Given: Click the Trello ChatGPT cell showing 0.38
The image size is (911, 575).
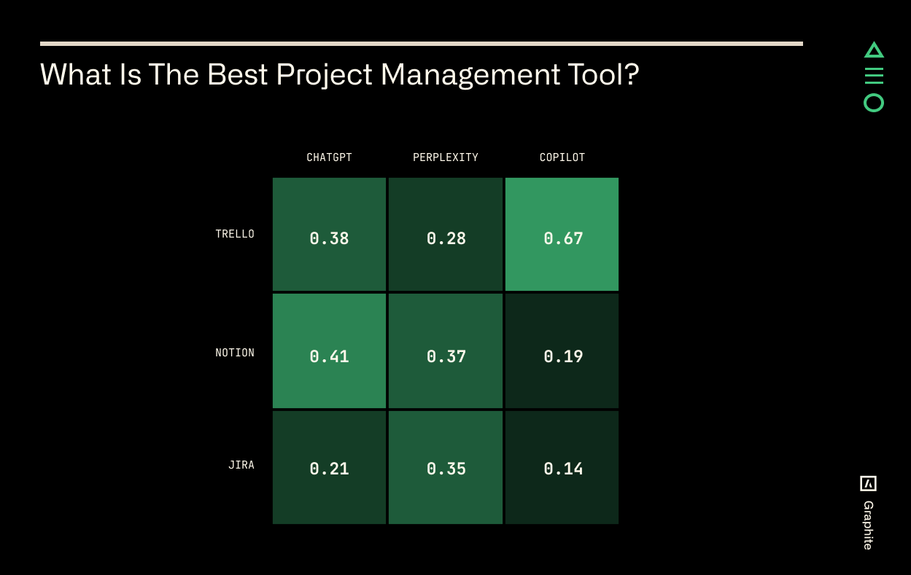Looking at the screenshot, I should click(329, 234).
